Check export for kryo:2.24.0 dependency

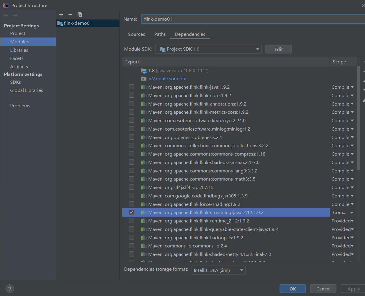(x=131, y=120)
